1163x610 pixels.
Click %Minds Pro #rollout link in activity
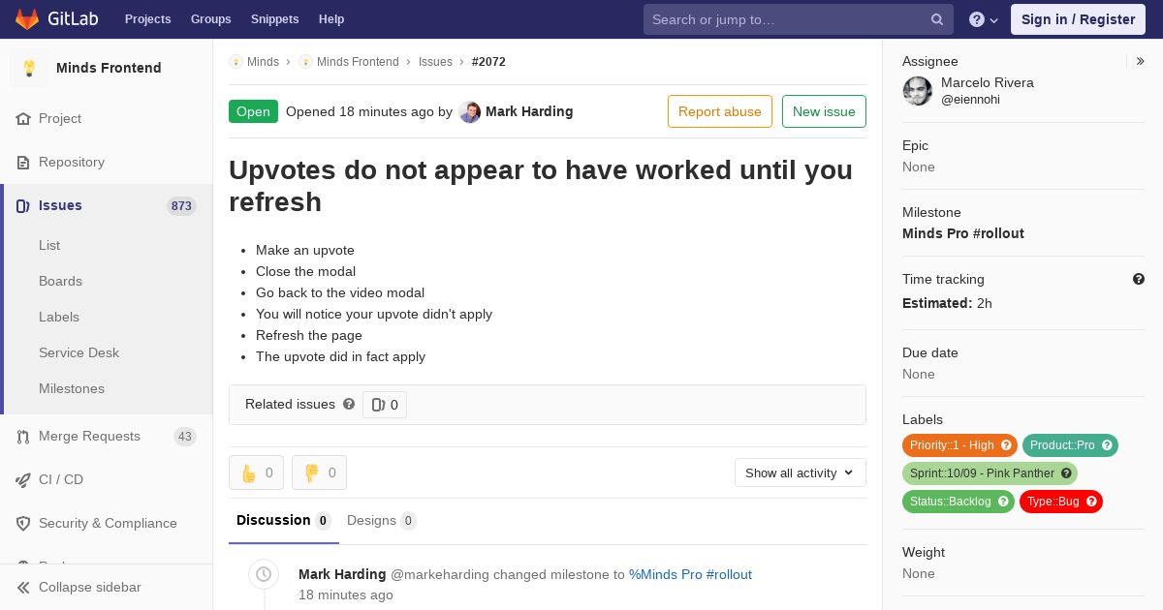pos(690,574)
